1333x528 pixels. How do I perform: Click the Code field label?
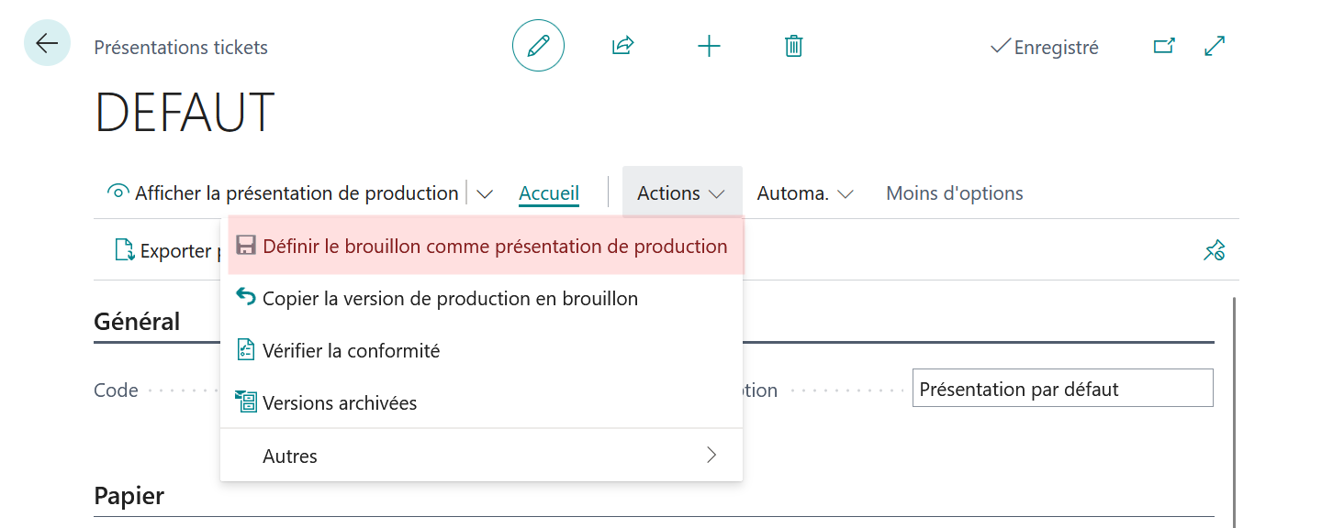tap(116, 390)
